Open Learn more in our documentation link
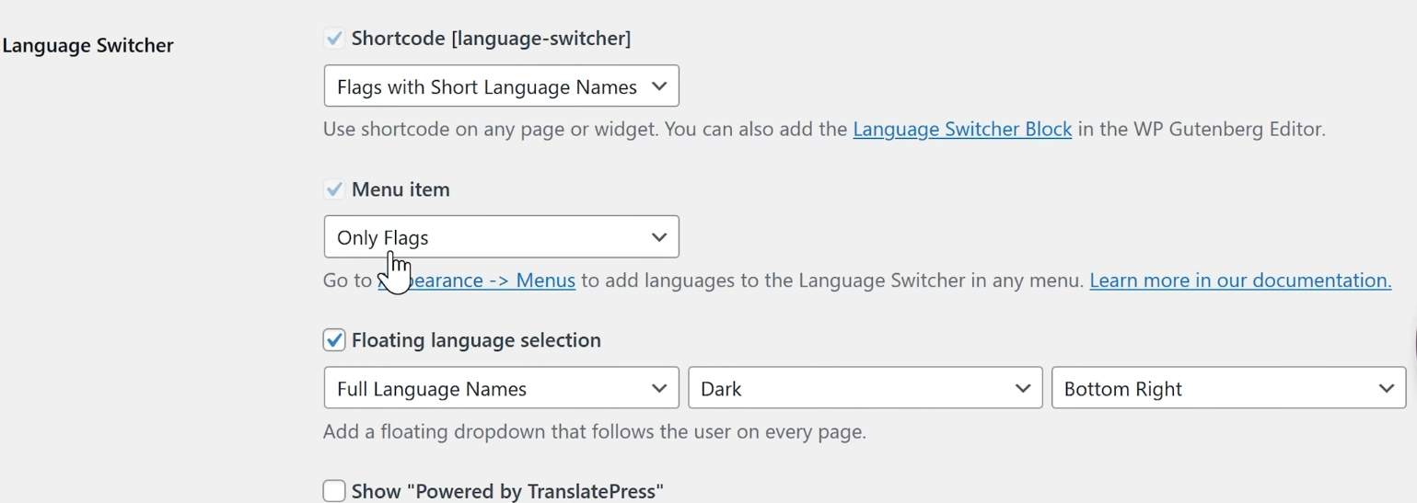The width and height of the screenshot is (1417, 503). 1239,280
